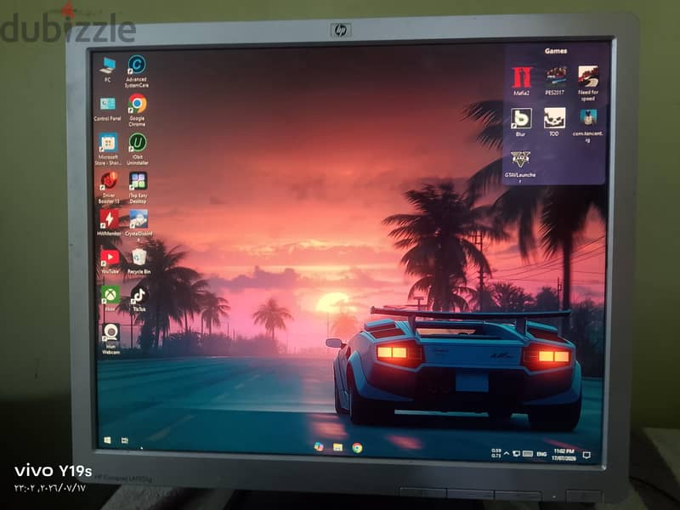Screen dimensions: 680x510
Task: Launch iTop Easy Desktop shortcut
Action: click(x=138, y=187)
